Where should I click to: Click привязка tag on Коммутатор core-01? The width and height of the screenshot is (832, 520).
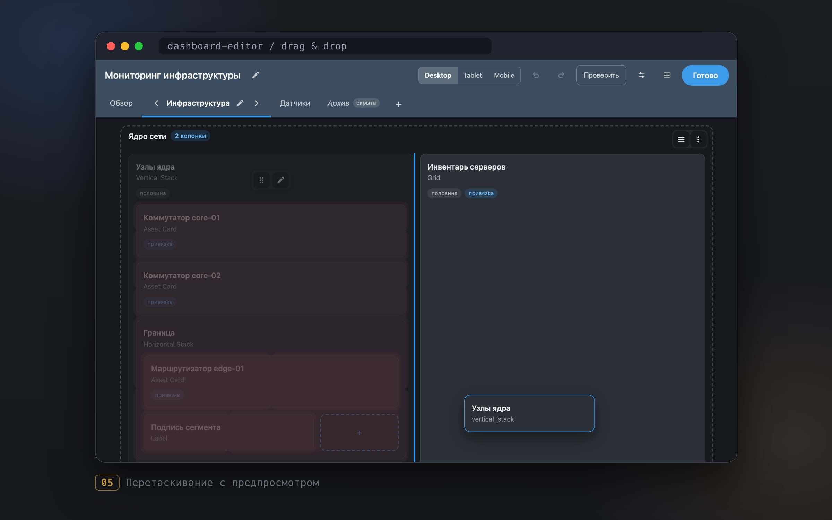(x=160, y=244)
